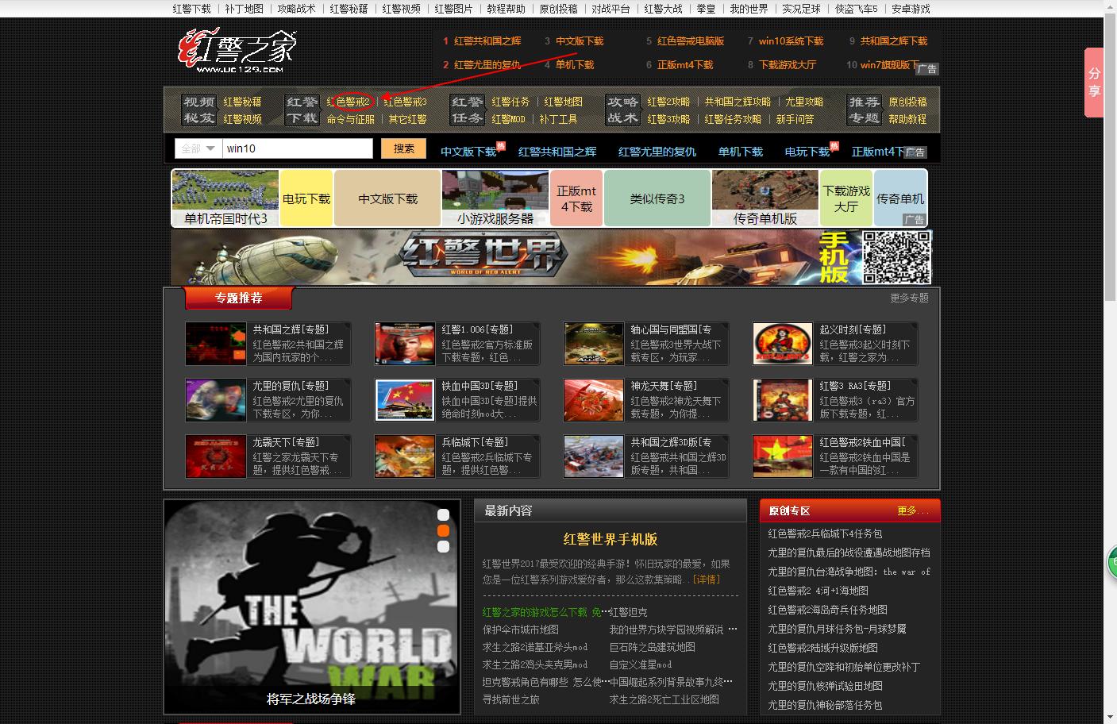Image resolution: width=1117 pixels, height=724 pixels.
Task: Click the 补丁工具 link
Action: 558,119
